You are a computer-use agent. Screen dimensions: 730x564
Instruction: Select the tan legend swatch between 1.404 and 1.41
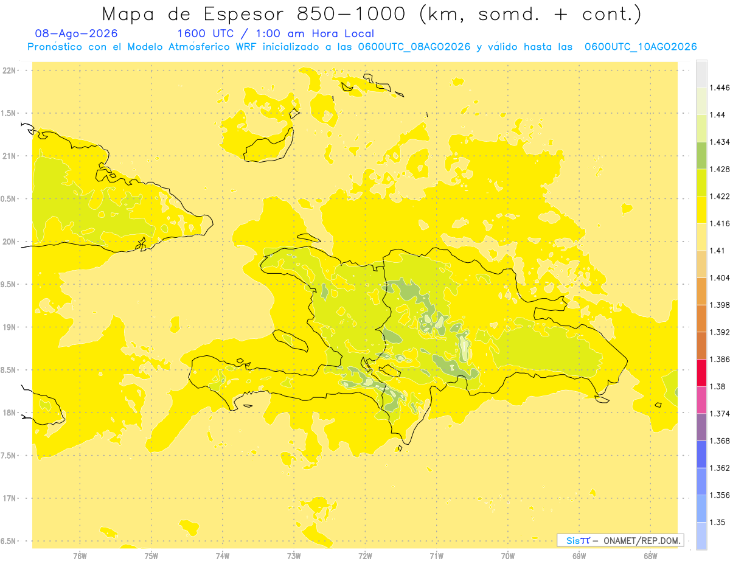(x=701, y=264)
